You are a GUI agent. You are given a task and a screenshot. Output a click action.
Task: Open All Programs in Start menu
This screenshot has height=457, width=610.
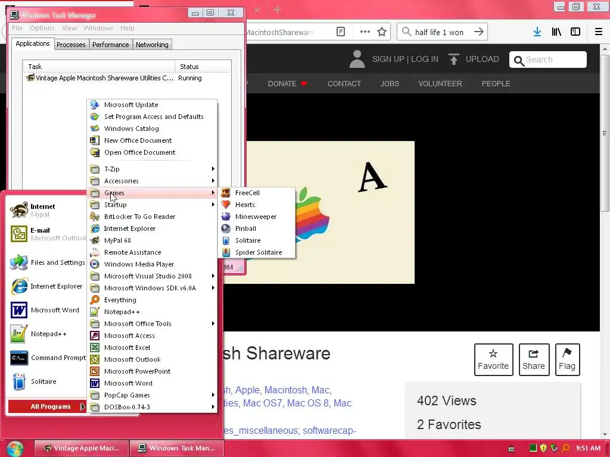pyautogui.click(x=47, y=406)
